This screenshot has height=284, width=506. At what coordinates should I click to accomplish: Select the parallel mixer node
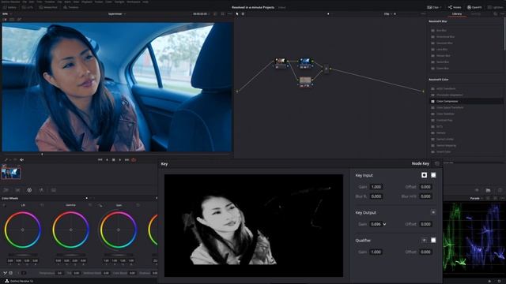click(x=327, y=69)
